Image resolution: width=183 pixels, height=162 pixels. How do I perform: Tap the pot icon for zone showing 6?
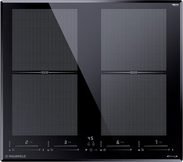pyautogui.click(x=101, y=150)
